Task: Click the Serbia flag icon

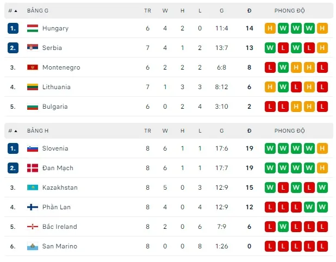Action: 32,48
